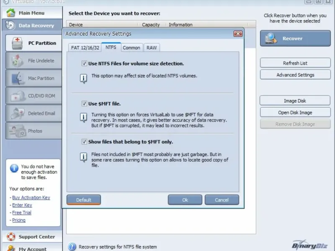Click the Deleted Email icon
The height and width of the screenshot is (251, 335).
pyautogui.click(x=18, y=113)
